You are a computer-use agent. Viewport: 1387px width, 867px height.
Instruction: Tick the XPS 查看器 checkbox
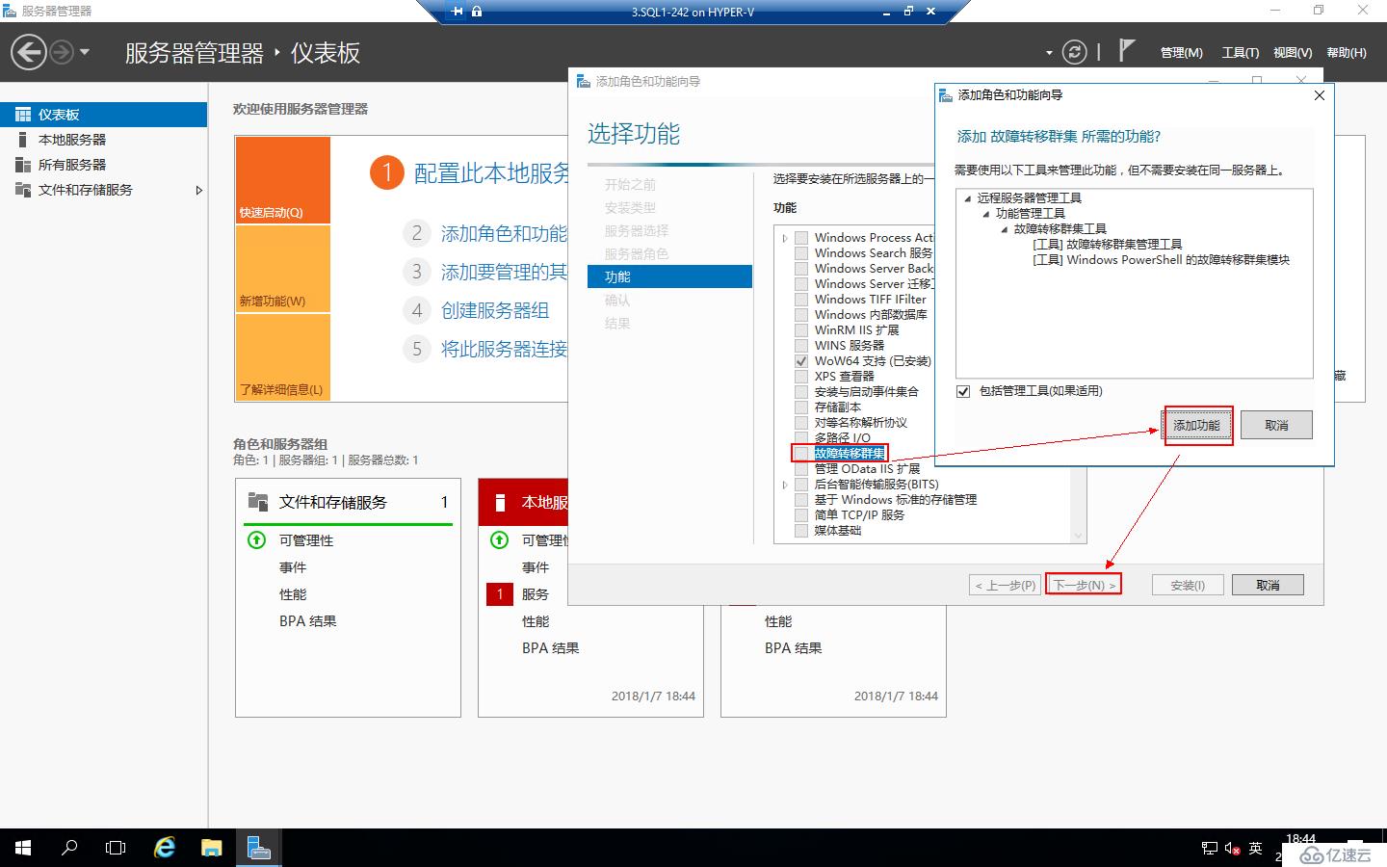click(x=801, y=377)
